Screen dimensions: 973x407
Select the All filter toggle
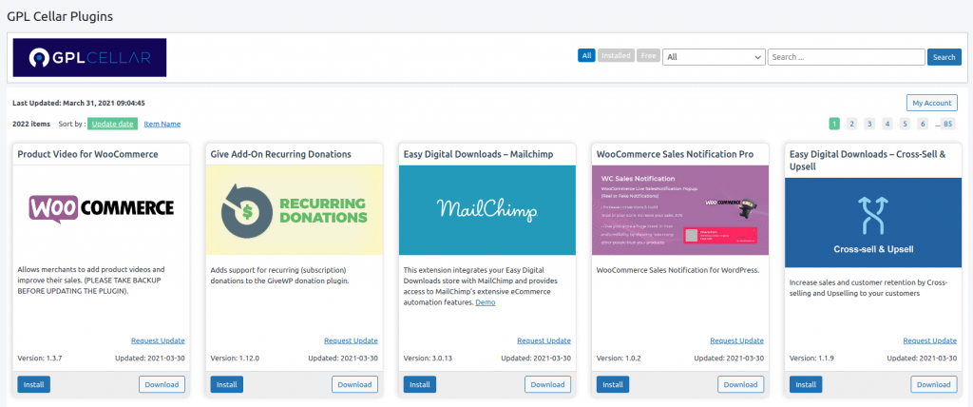point(586,55)
